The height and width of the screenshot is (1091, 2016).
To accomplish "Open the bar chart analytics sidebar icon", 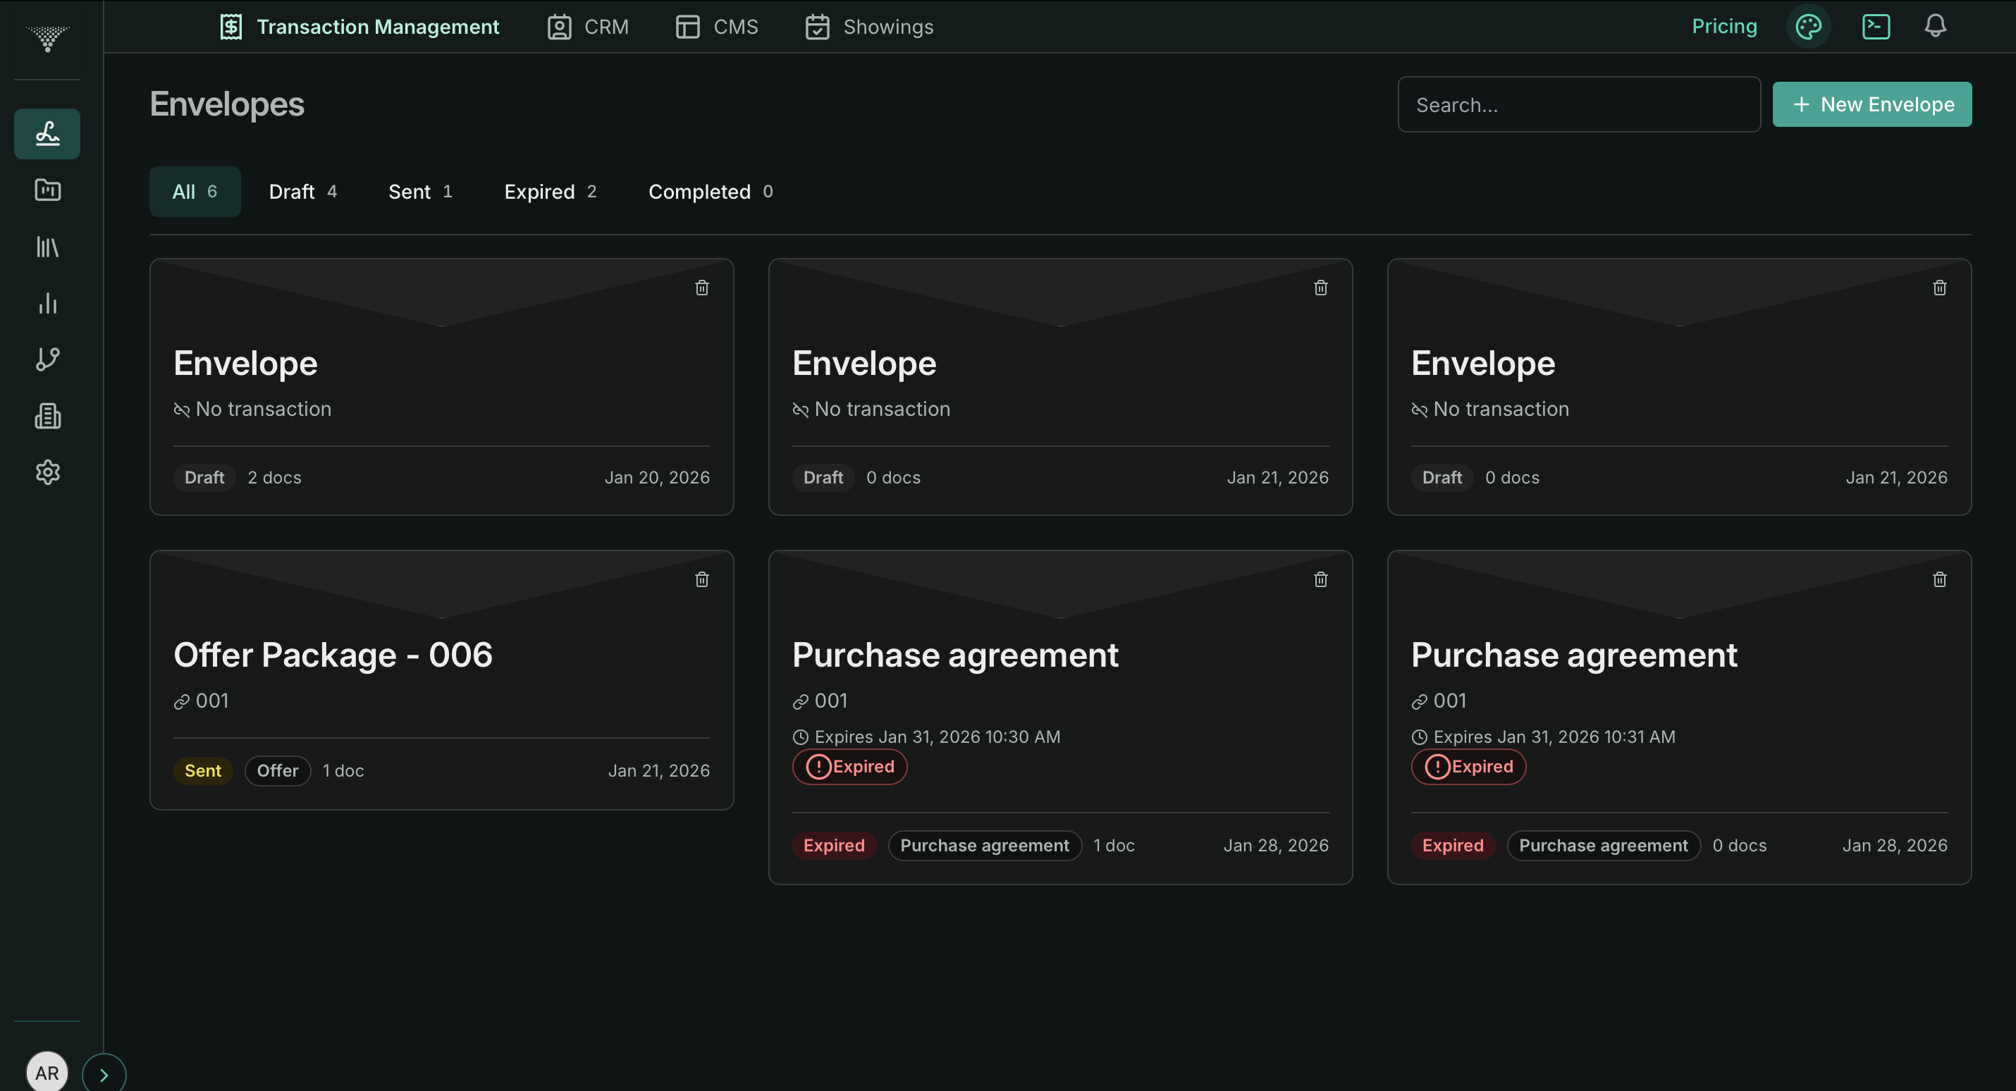I will [x=47, y=304].
